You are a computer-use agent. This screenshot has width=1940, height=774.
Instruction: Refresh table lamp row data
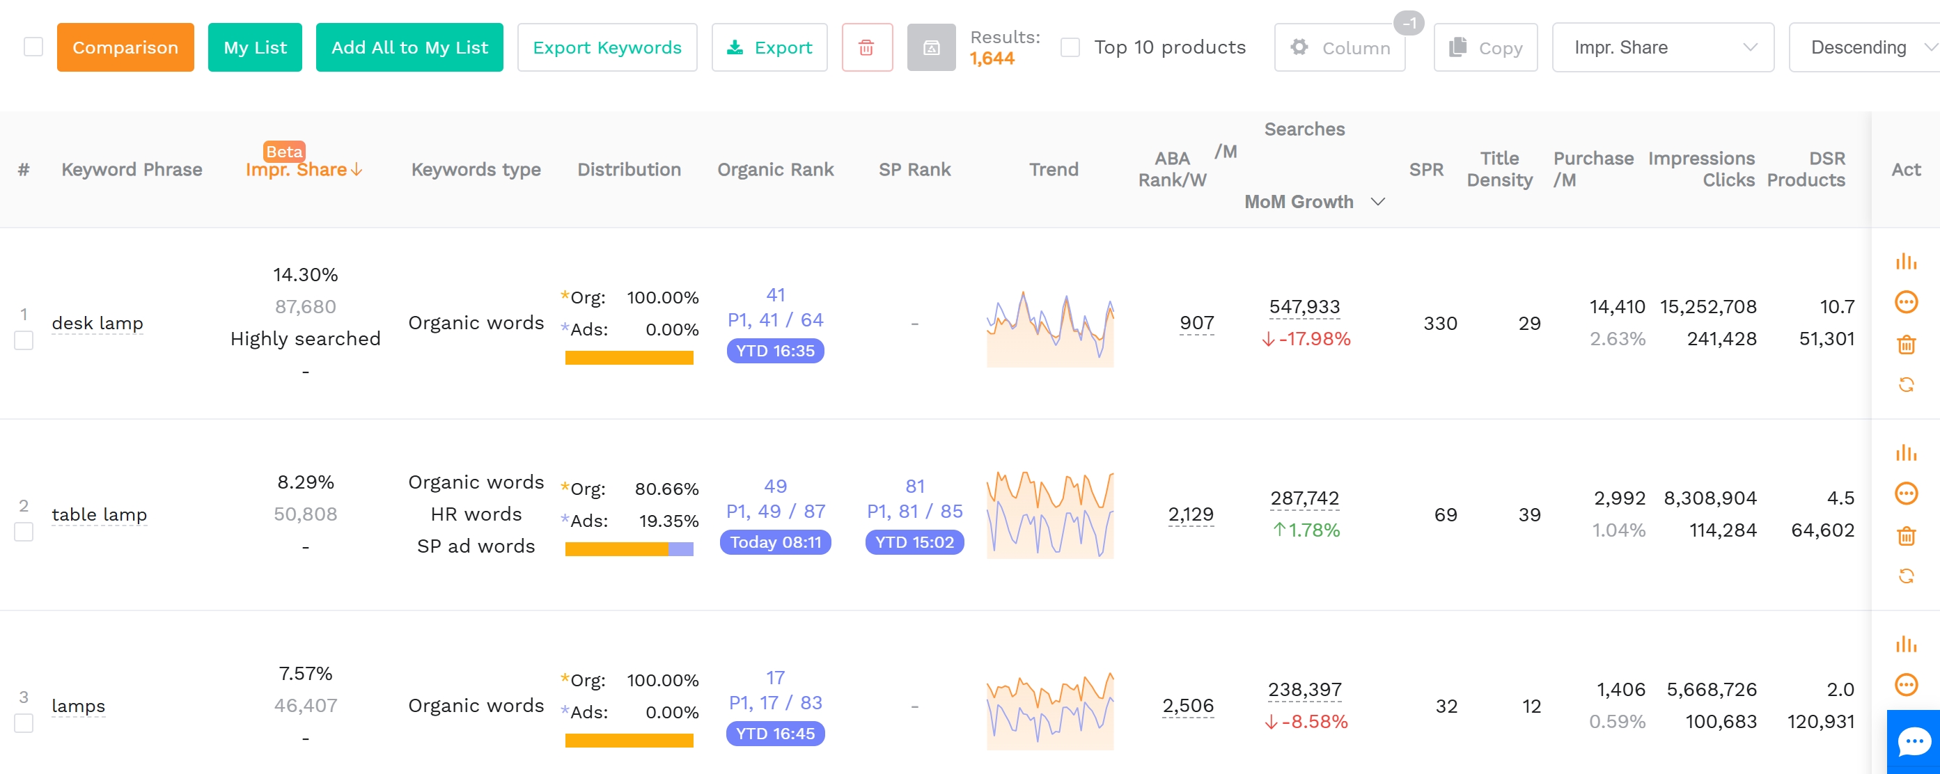[1905, 576]
